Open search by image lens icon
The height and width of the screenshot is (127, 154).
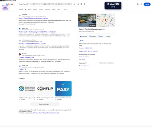tap(81, 4)
